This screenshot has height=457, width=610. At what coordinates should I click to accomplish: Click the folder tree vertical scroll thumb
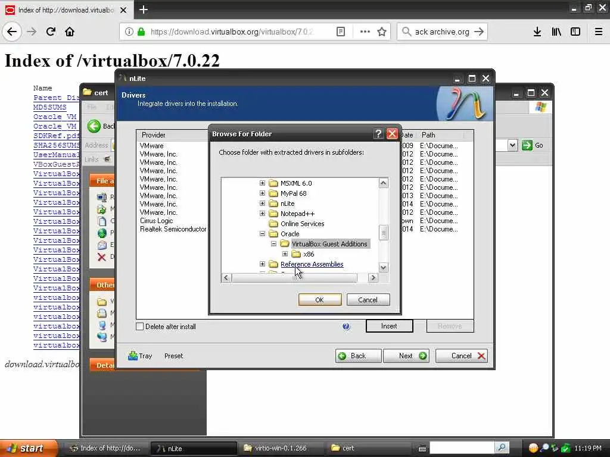[383, 233]
